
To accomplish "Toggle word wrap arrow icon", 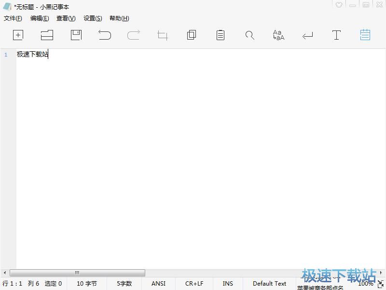I will 307,36.
